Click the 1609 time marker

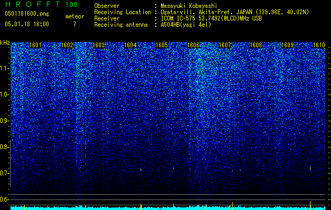(288, 45)
